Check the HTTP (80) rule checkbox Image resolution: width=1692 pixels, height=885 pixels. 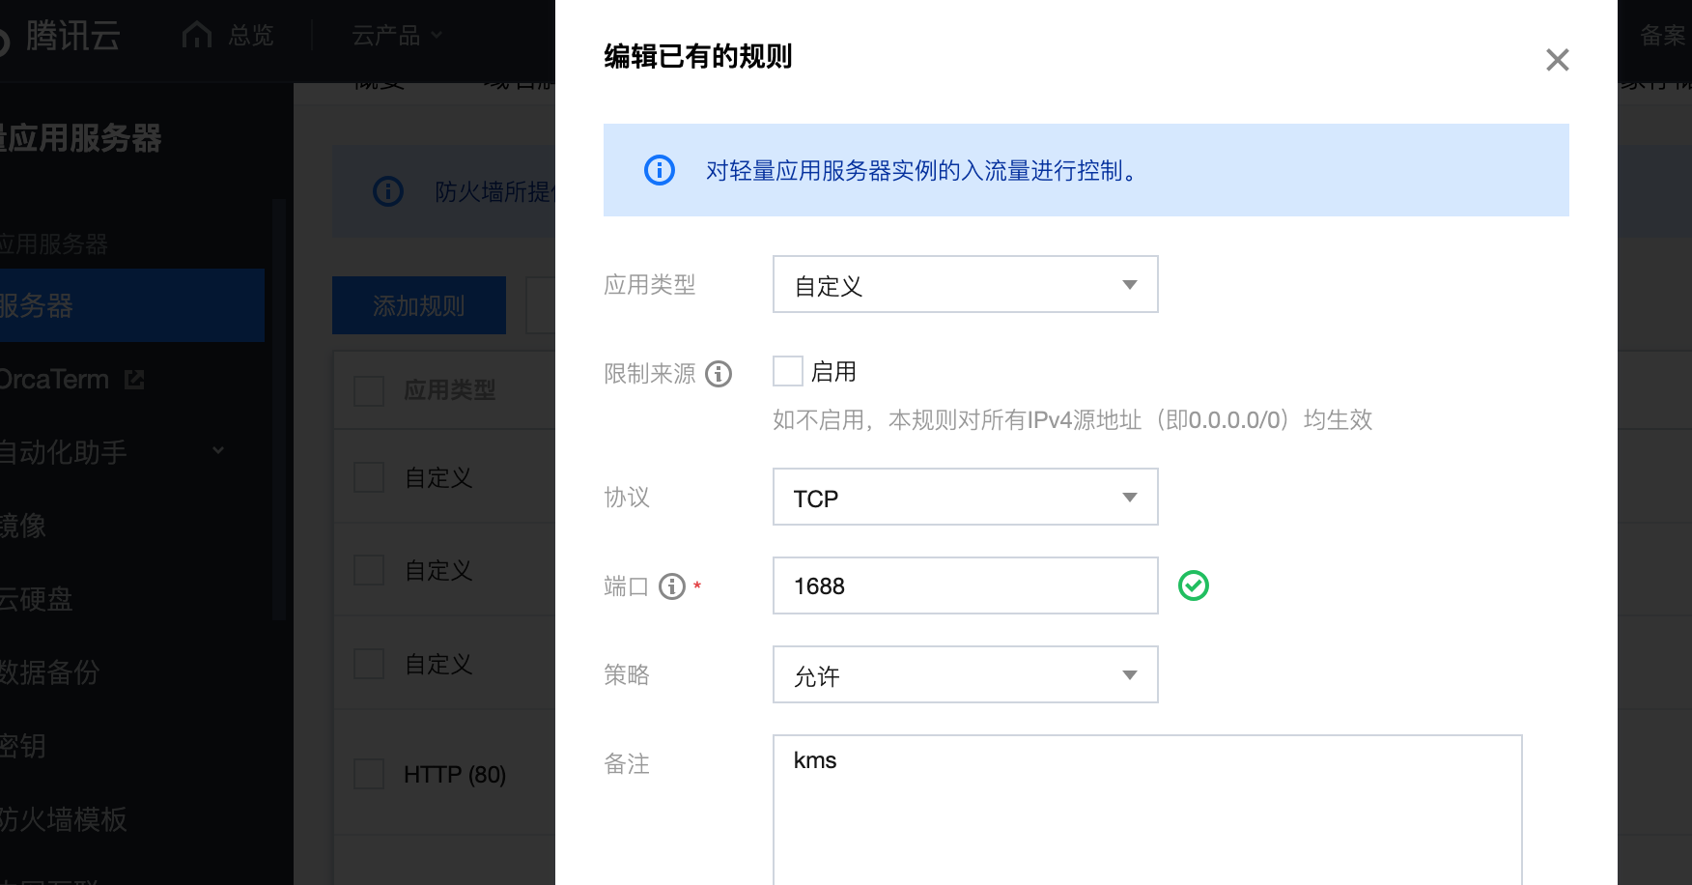(x=369, y=774)
